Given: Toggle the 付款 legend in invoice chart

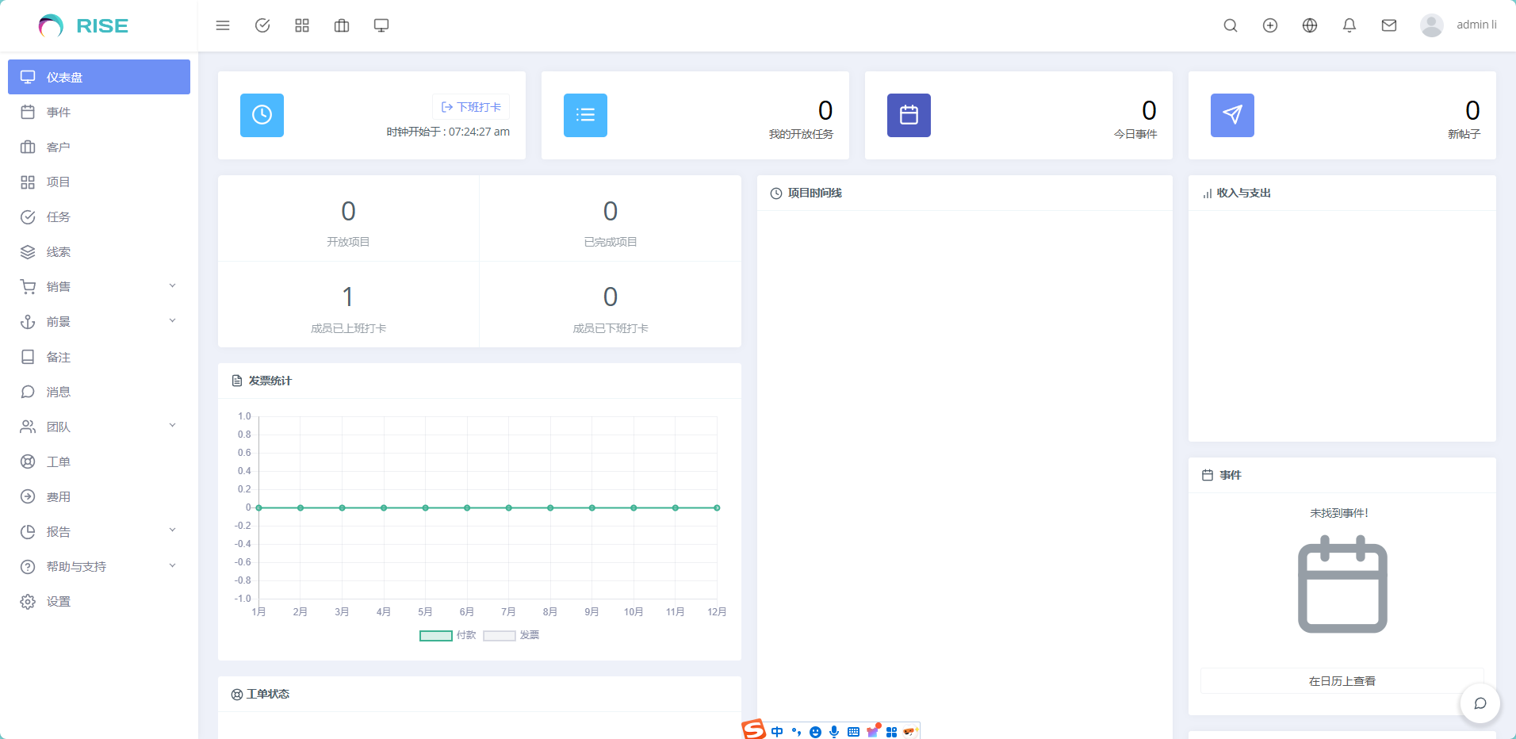Looking at the screenshot, I should 447,635.
